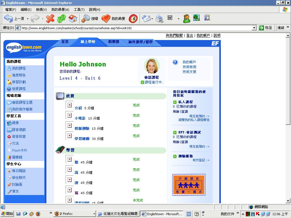Open the Mail toolbar icon
This screenshot has height=218, width=291.
tap(146, 19)
